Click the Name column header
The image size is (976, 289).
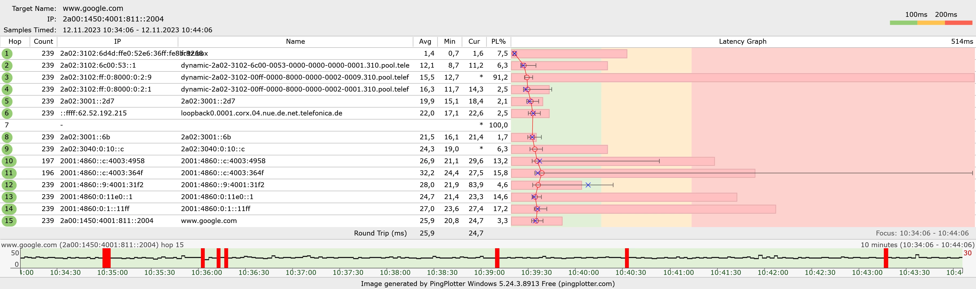click(296, 42)
